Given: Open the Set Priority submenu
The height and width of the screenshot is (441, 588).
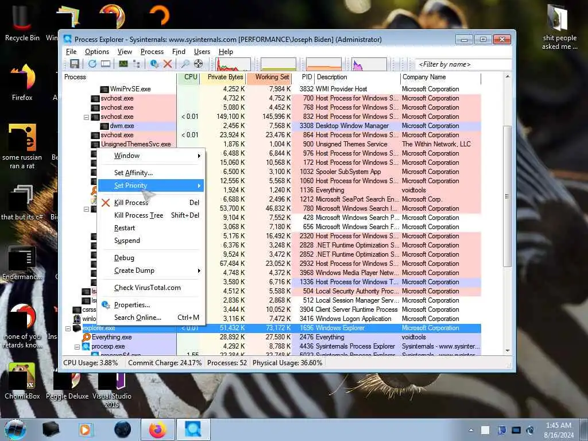Looking at the screenshot, I should (x=151, y=185).
